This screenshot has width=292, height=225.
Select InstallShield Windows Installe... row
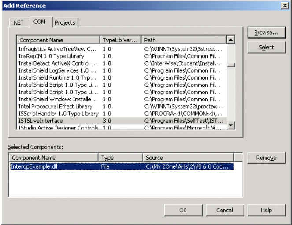point(122,99)
